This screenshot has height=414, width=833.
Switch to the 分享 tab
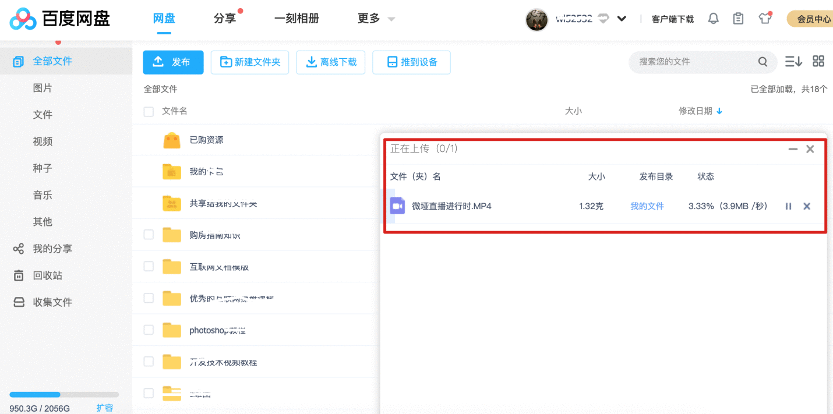(225, 19)
